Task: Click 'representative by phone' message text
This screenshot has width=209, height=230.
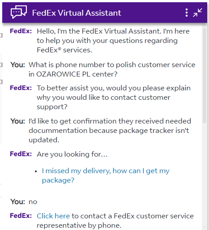Action: (79, 225)
